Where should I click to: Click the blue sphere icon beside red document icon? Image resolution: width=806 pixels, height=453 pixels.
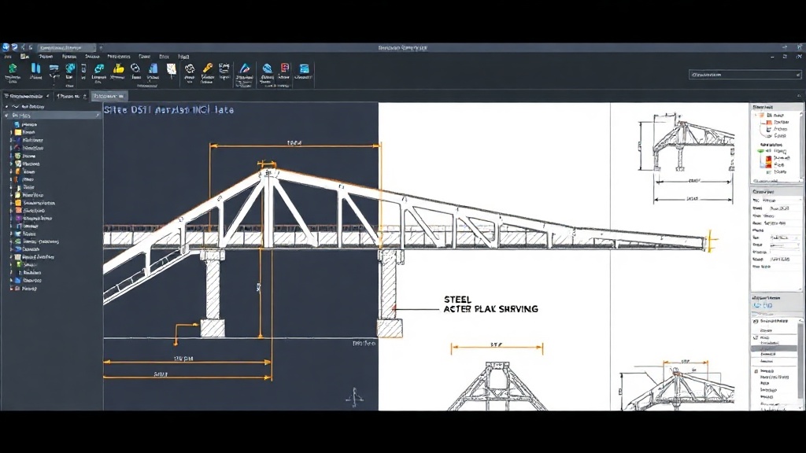pos(268,68)
